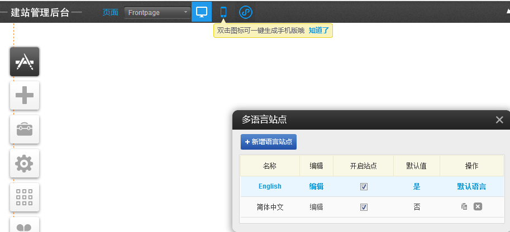Open the app store template sidebar icon
Viewport: 510px width, 232px height.
coord(25,61)
